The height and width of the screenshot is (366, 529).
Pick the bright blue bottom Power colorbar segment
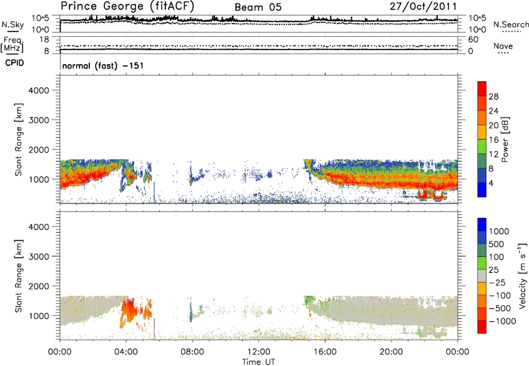point(482,190)
